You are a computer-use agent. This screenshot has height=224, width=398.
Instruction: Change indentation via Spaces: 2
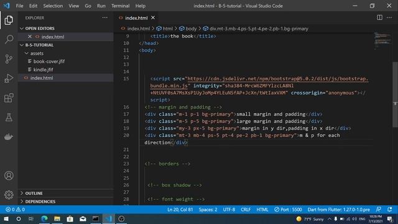pos(208,210)
